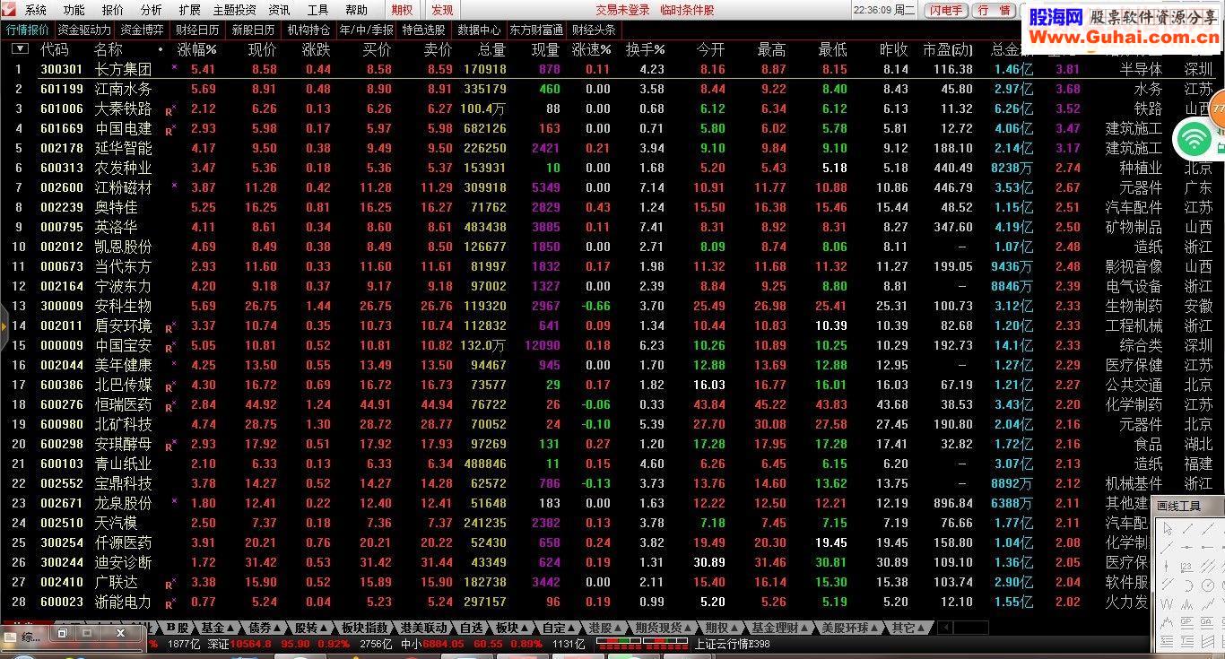The image size is (1225, 659).
Task: Open the 基金理财 bottom tab
Action: [779, 628]
